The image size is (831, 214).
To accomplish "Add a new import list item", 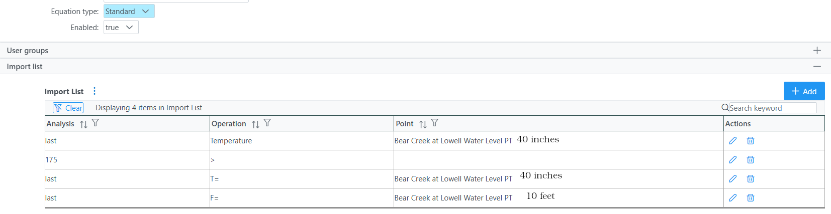I will click(804, 91).
